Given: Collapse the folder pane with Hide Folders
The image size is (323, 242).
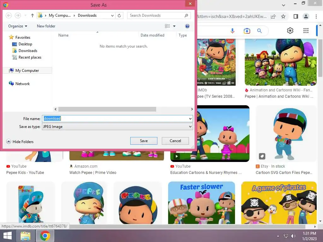Looking at the screenshot, I should click(x=20, y=141).
